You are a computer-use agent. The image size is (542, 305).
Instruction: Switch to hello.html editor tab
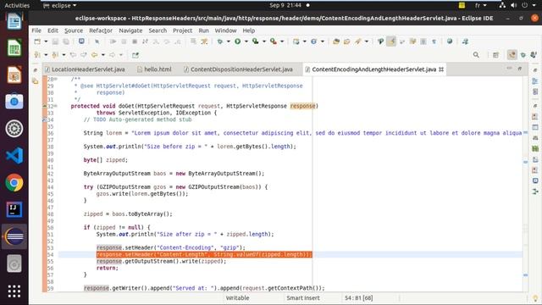[x=154, y=69]
